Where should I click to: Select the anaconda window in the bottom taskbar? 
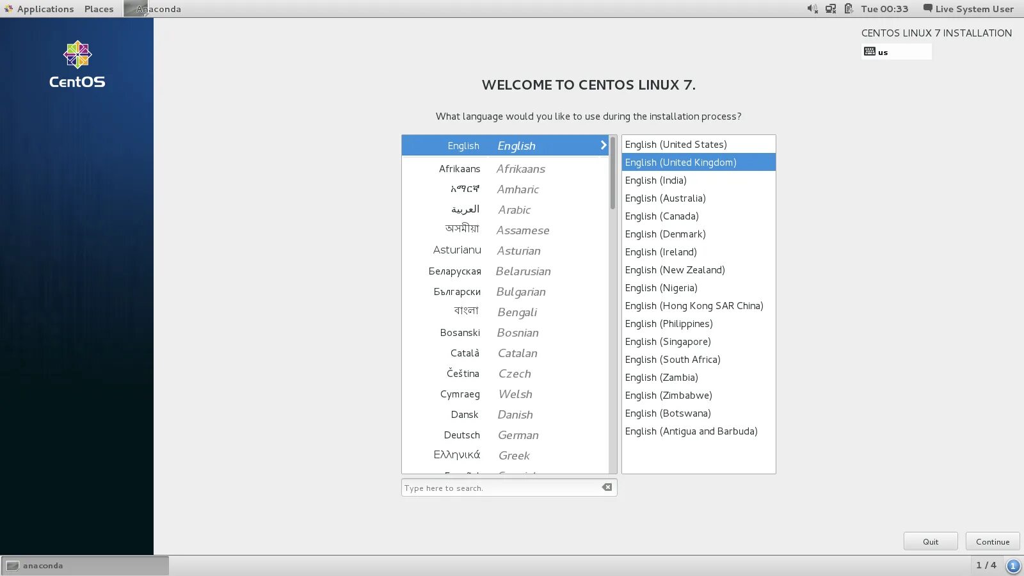[x=85, y=566]
